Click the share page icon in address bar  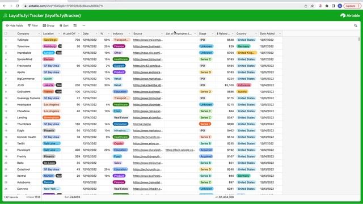click(306, 6)
